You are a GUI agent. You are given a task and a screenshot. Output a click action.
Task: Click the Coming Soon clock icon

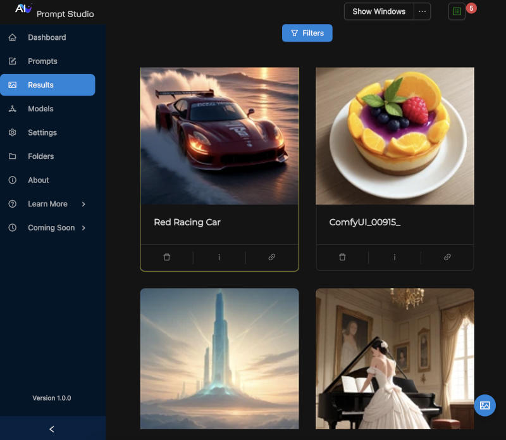point(12,228)
